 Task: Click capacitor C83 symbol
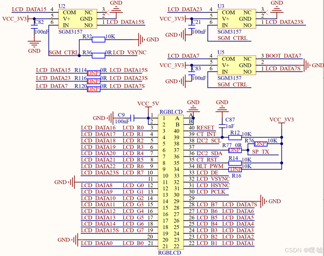tap(192, 73)
